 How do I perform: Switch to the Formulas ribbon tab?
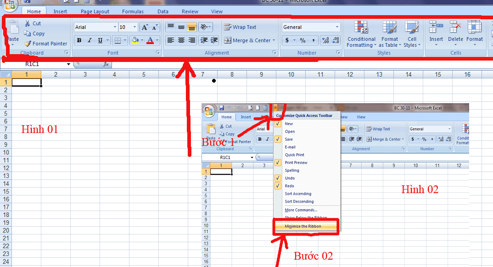(x=133, y=11)
